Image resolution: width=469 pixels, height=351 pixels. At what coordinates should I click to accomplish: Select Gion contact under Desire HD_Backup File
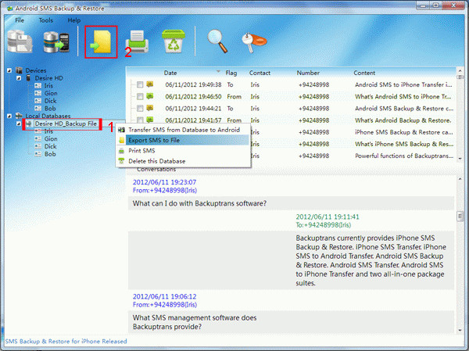coord(51,139)
